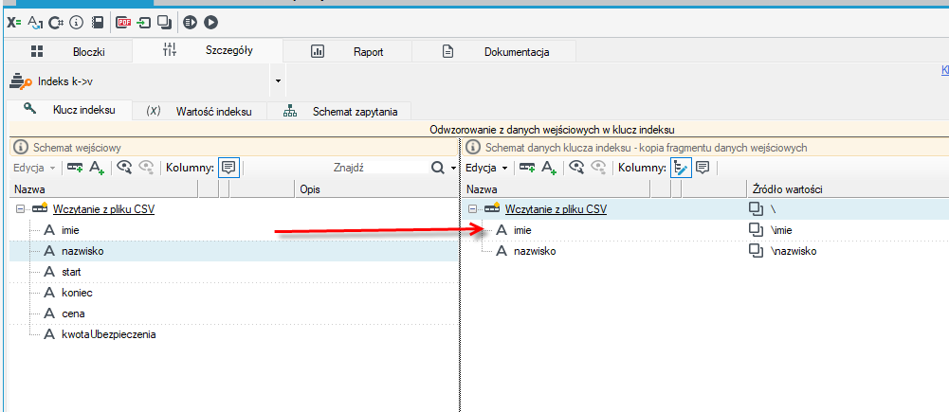This screenshot has height=412, width=949.
Task: Click copy icon next to \ root source
Action: click(x=757, y=209)
